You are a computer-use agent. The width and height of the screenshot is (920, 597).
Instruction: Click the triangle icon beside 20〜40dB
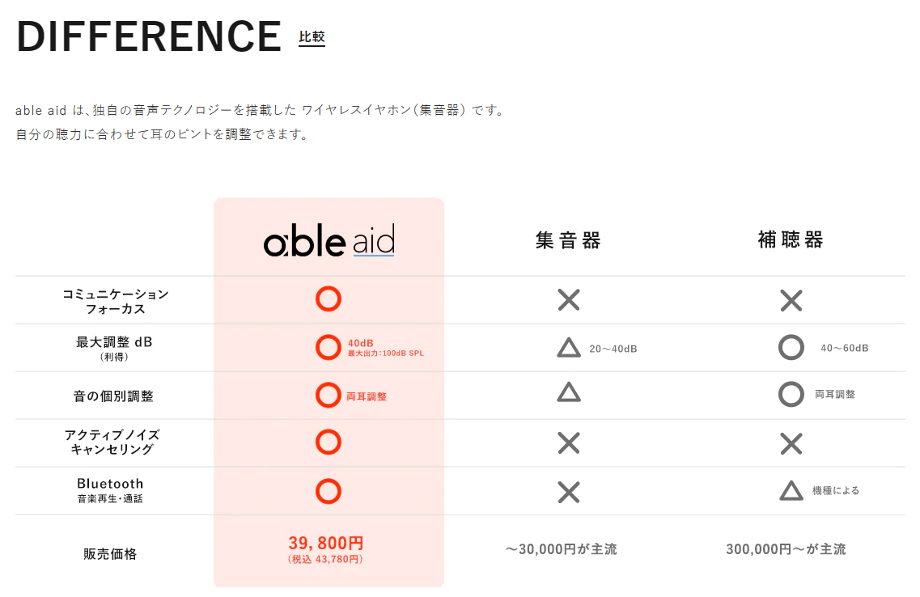coord(569,348)
